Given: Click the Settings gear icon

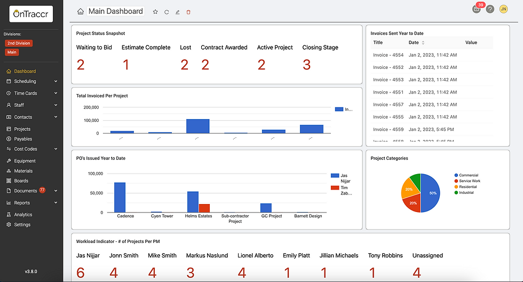Looking at the screenshot, I should pos(9,225).
